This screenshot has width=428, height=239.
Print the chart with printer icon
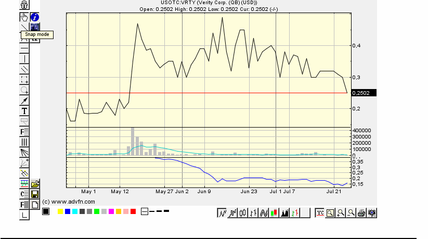pyautogui.click(x=361, y=213)
